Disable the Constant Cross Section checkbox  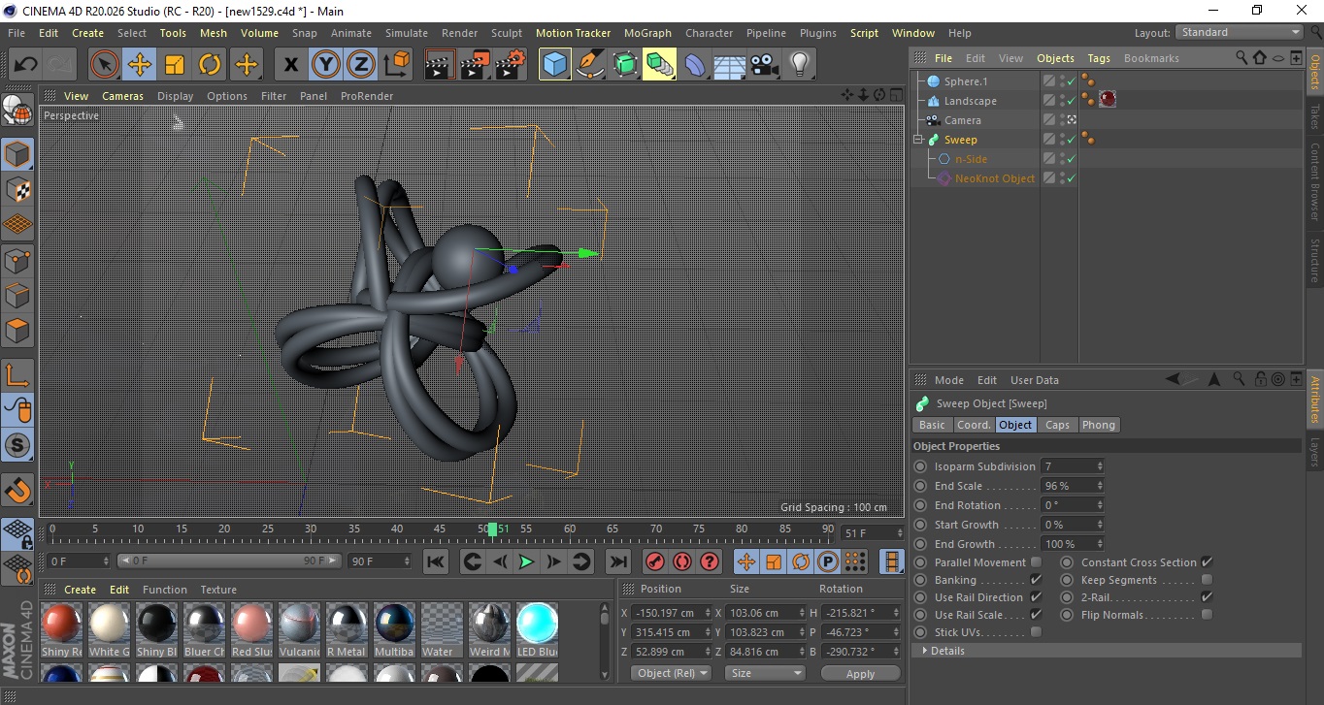tap(1207, 562)
